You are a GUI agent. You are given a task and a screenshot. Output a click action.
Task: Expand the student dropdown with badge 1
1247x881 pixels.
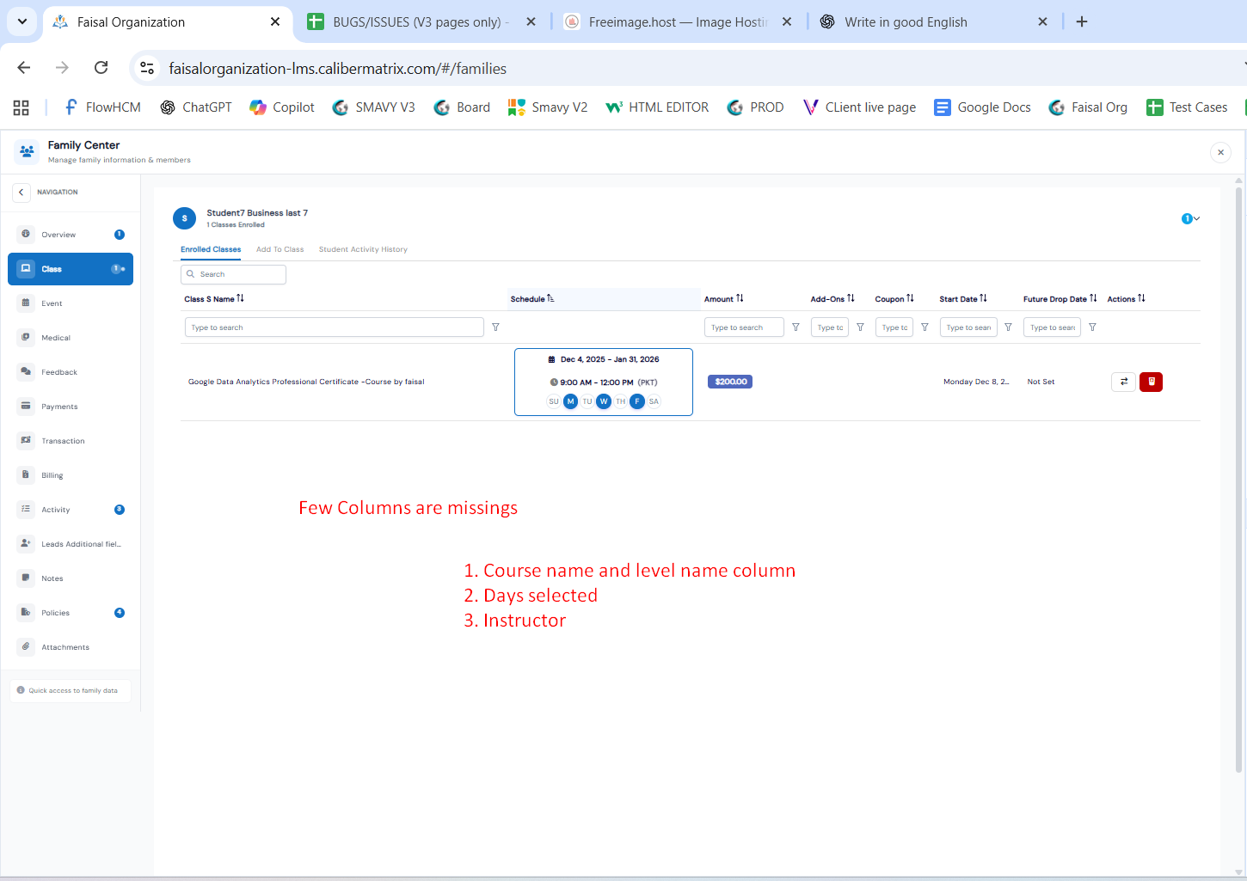pos(1191,219)
